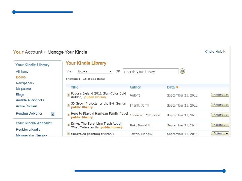Click Your Kindle Account sidebar heading
Image resolution: width=242 pixels, height=181 pixels.
34,123
